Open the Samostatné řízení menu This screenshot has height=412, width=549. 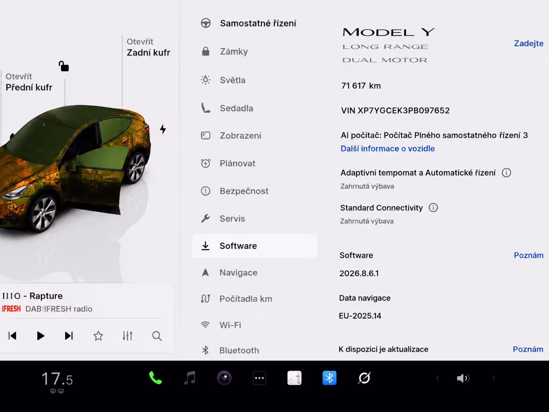point(254,23)
